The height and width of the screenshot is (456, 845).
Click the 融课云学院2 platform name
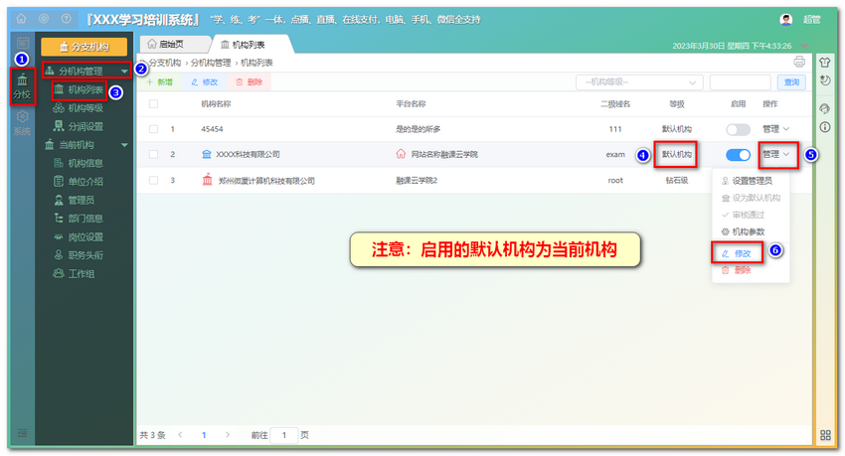point(417,181)
